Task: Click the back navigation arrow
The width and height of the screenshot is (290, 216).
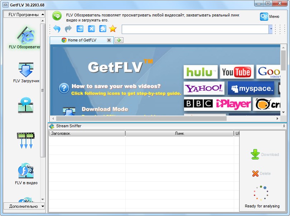Action: 57,29
